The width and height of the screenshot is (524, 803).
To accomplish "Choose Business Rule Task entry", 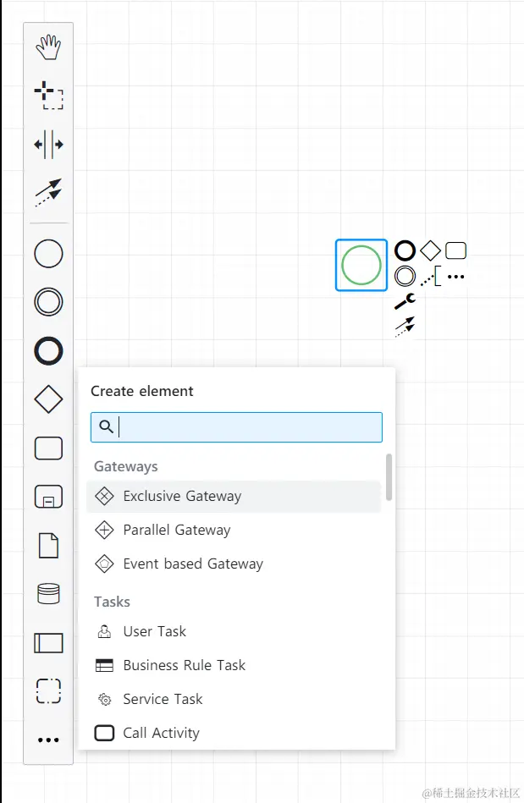I will [234, 665].
